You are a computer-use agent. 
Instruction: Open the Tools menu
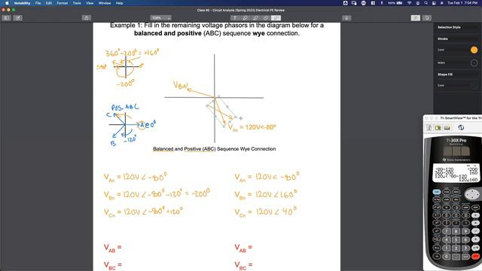[x=77, y=3]
